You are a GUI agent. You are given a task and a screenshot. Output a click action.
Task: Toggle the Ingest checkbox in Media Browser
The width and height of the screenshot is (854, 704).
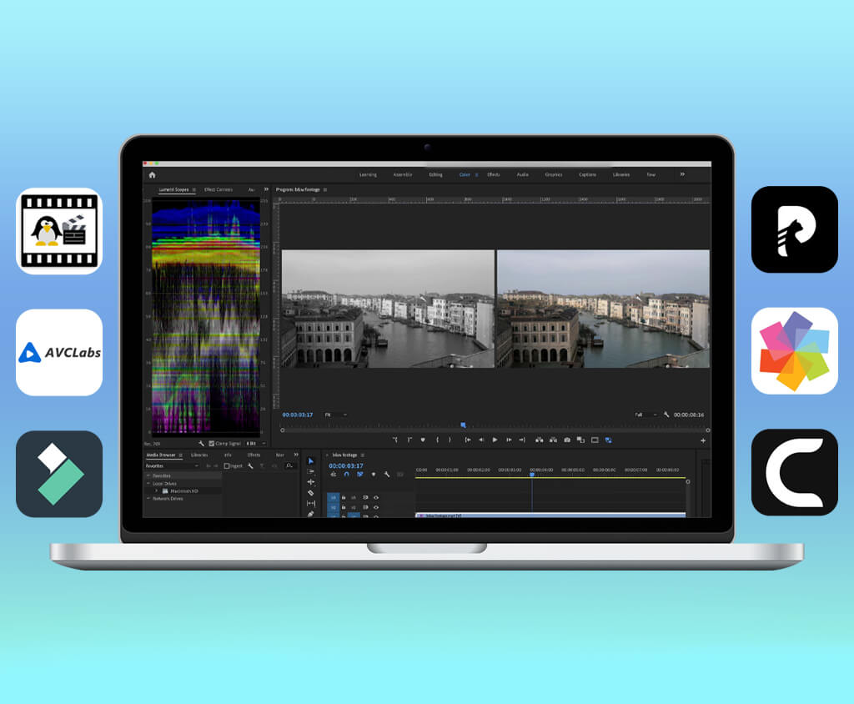coord(227,466)
